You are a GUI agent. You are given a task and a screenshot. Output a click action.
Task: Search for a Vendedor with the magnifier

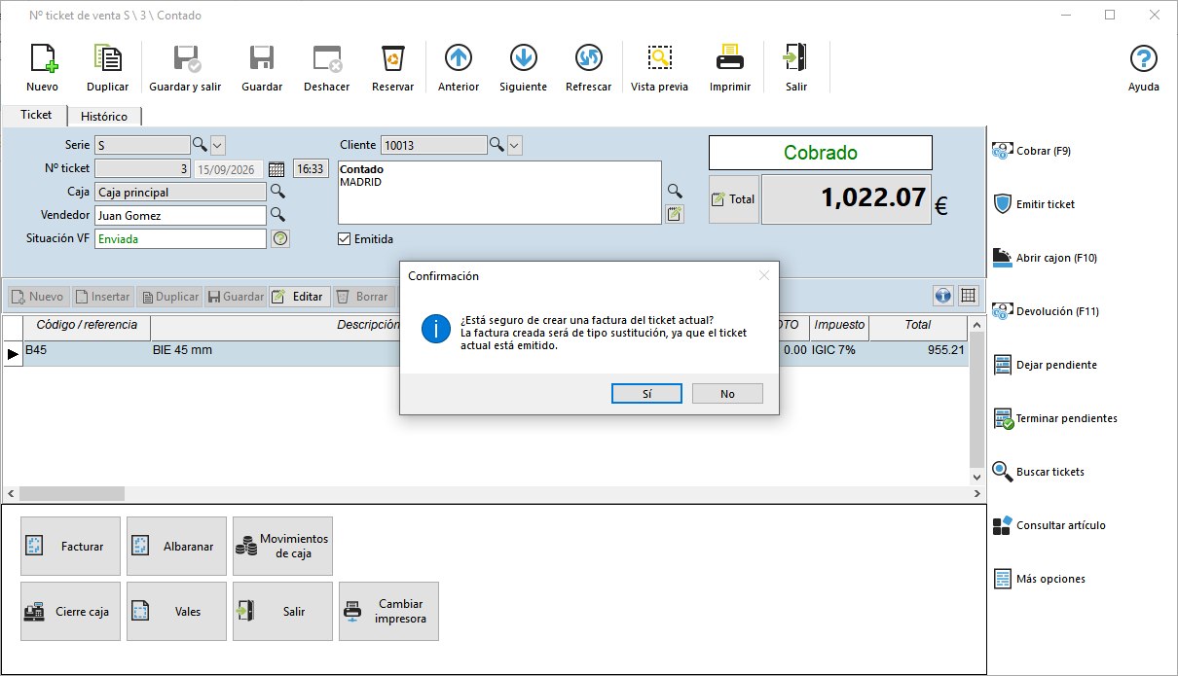277,215
